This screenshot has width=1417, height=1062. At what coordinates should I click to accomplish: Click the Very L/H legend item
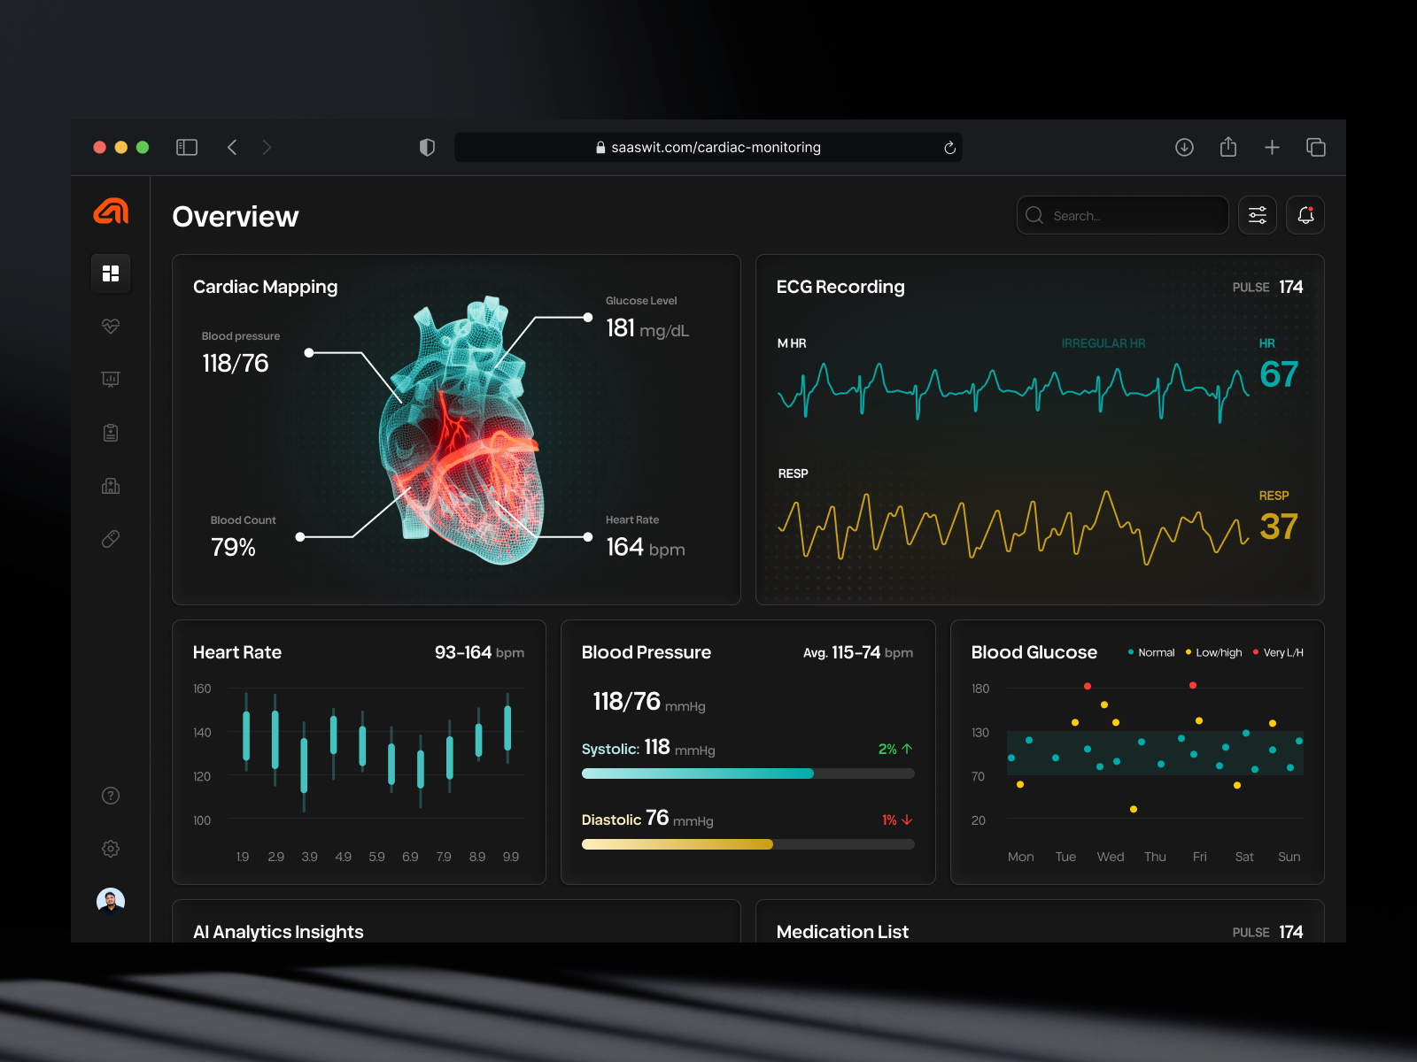(x=1279, y=653)
